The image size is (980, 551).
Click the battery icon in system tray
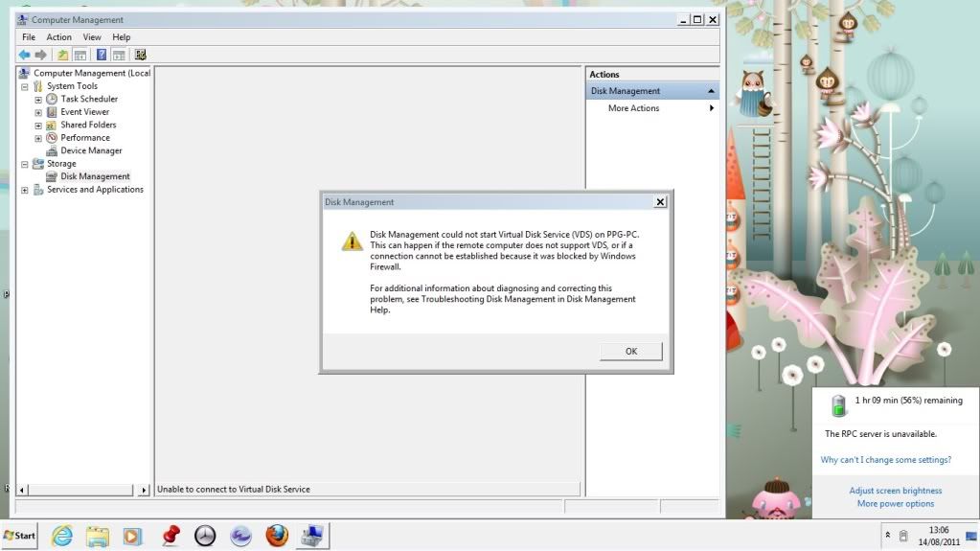tap(903, 535)
